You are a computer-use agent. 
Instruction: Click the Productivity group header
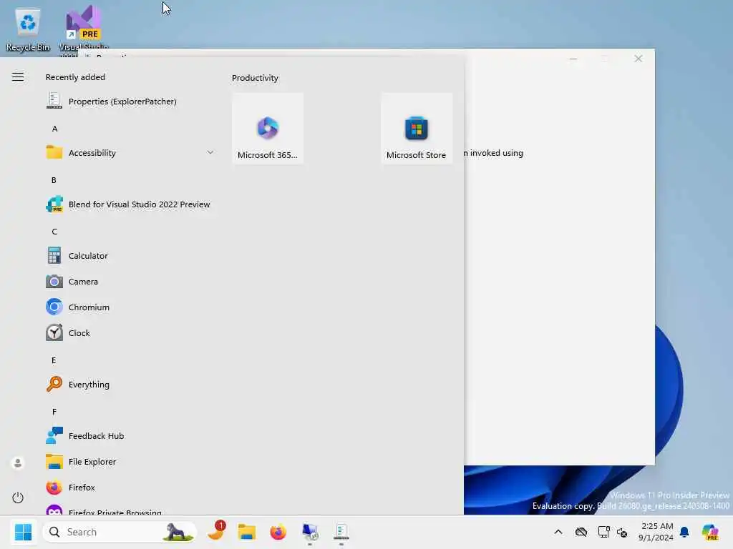(256, 78)
